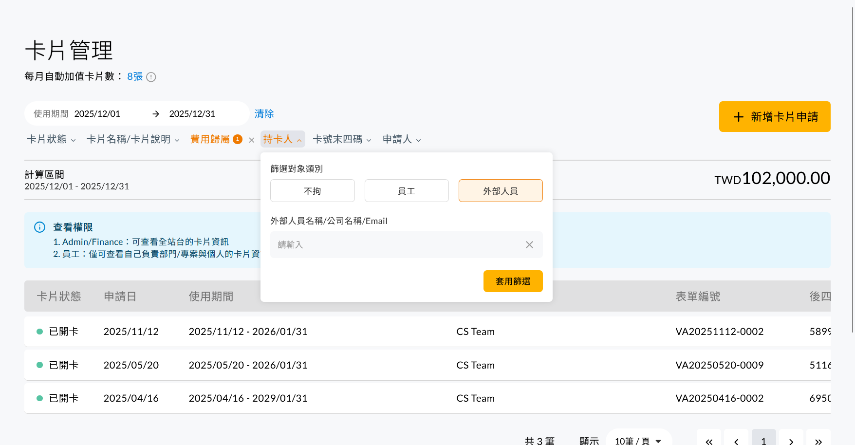Select 員工 filter target type

click(407, 191)
